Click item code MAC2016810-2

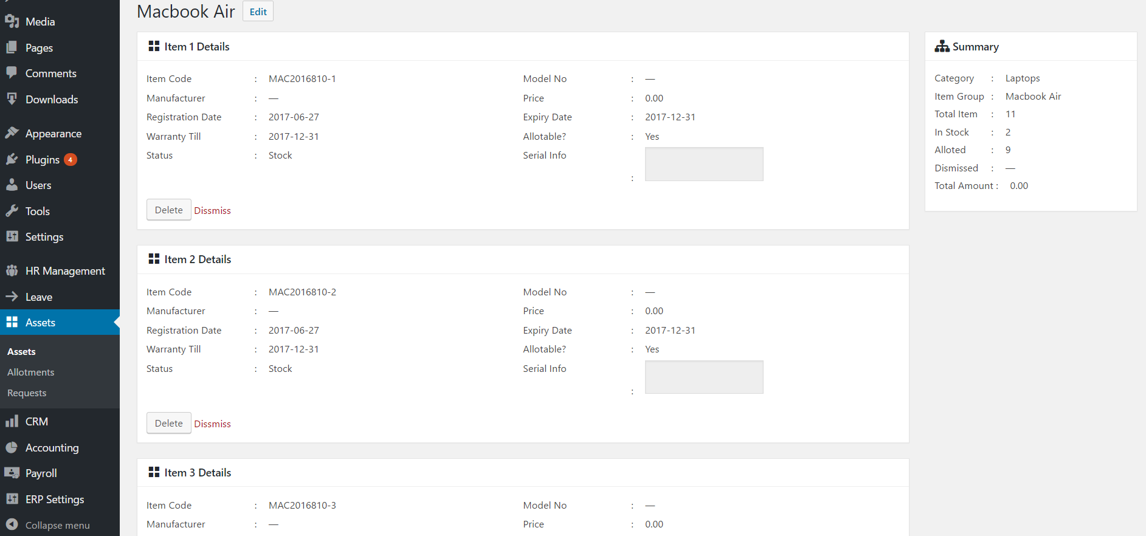(302, 292)
